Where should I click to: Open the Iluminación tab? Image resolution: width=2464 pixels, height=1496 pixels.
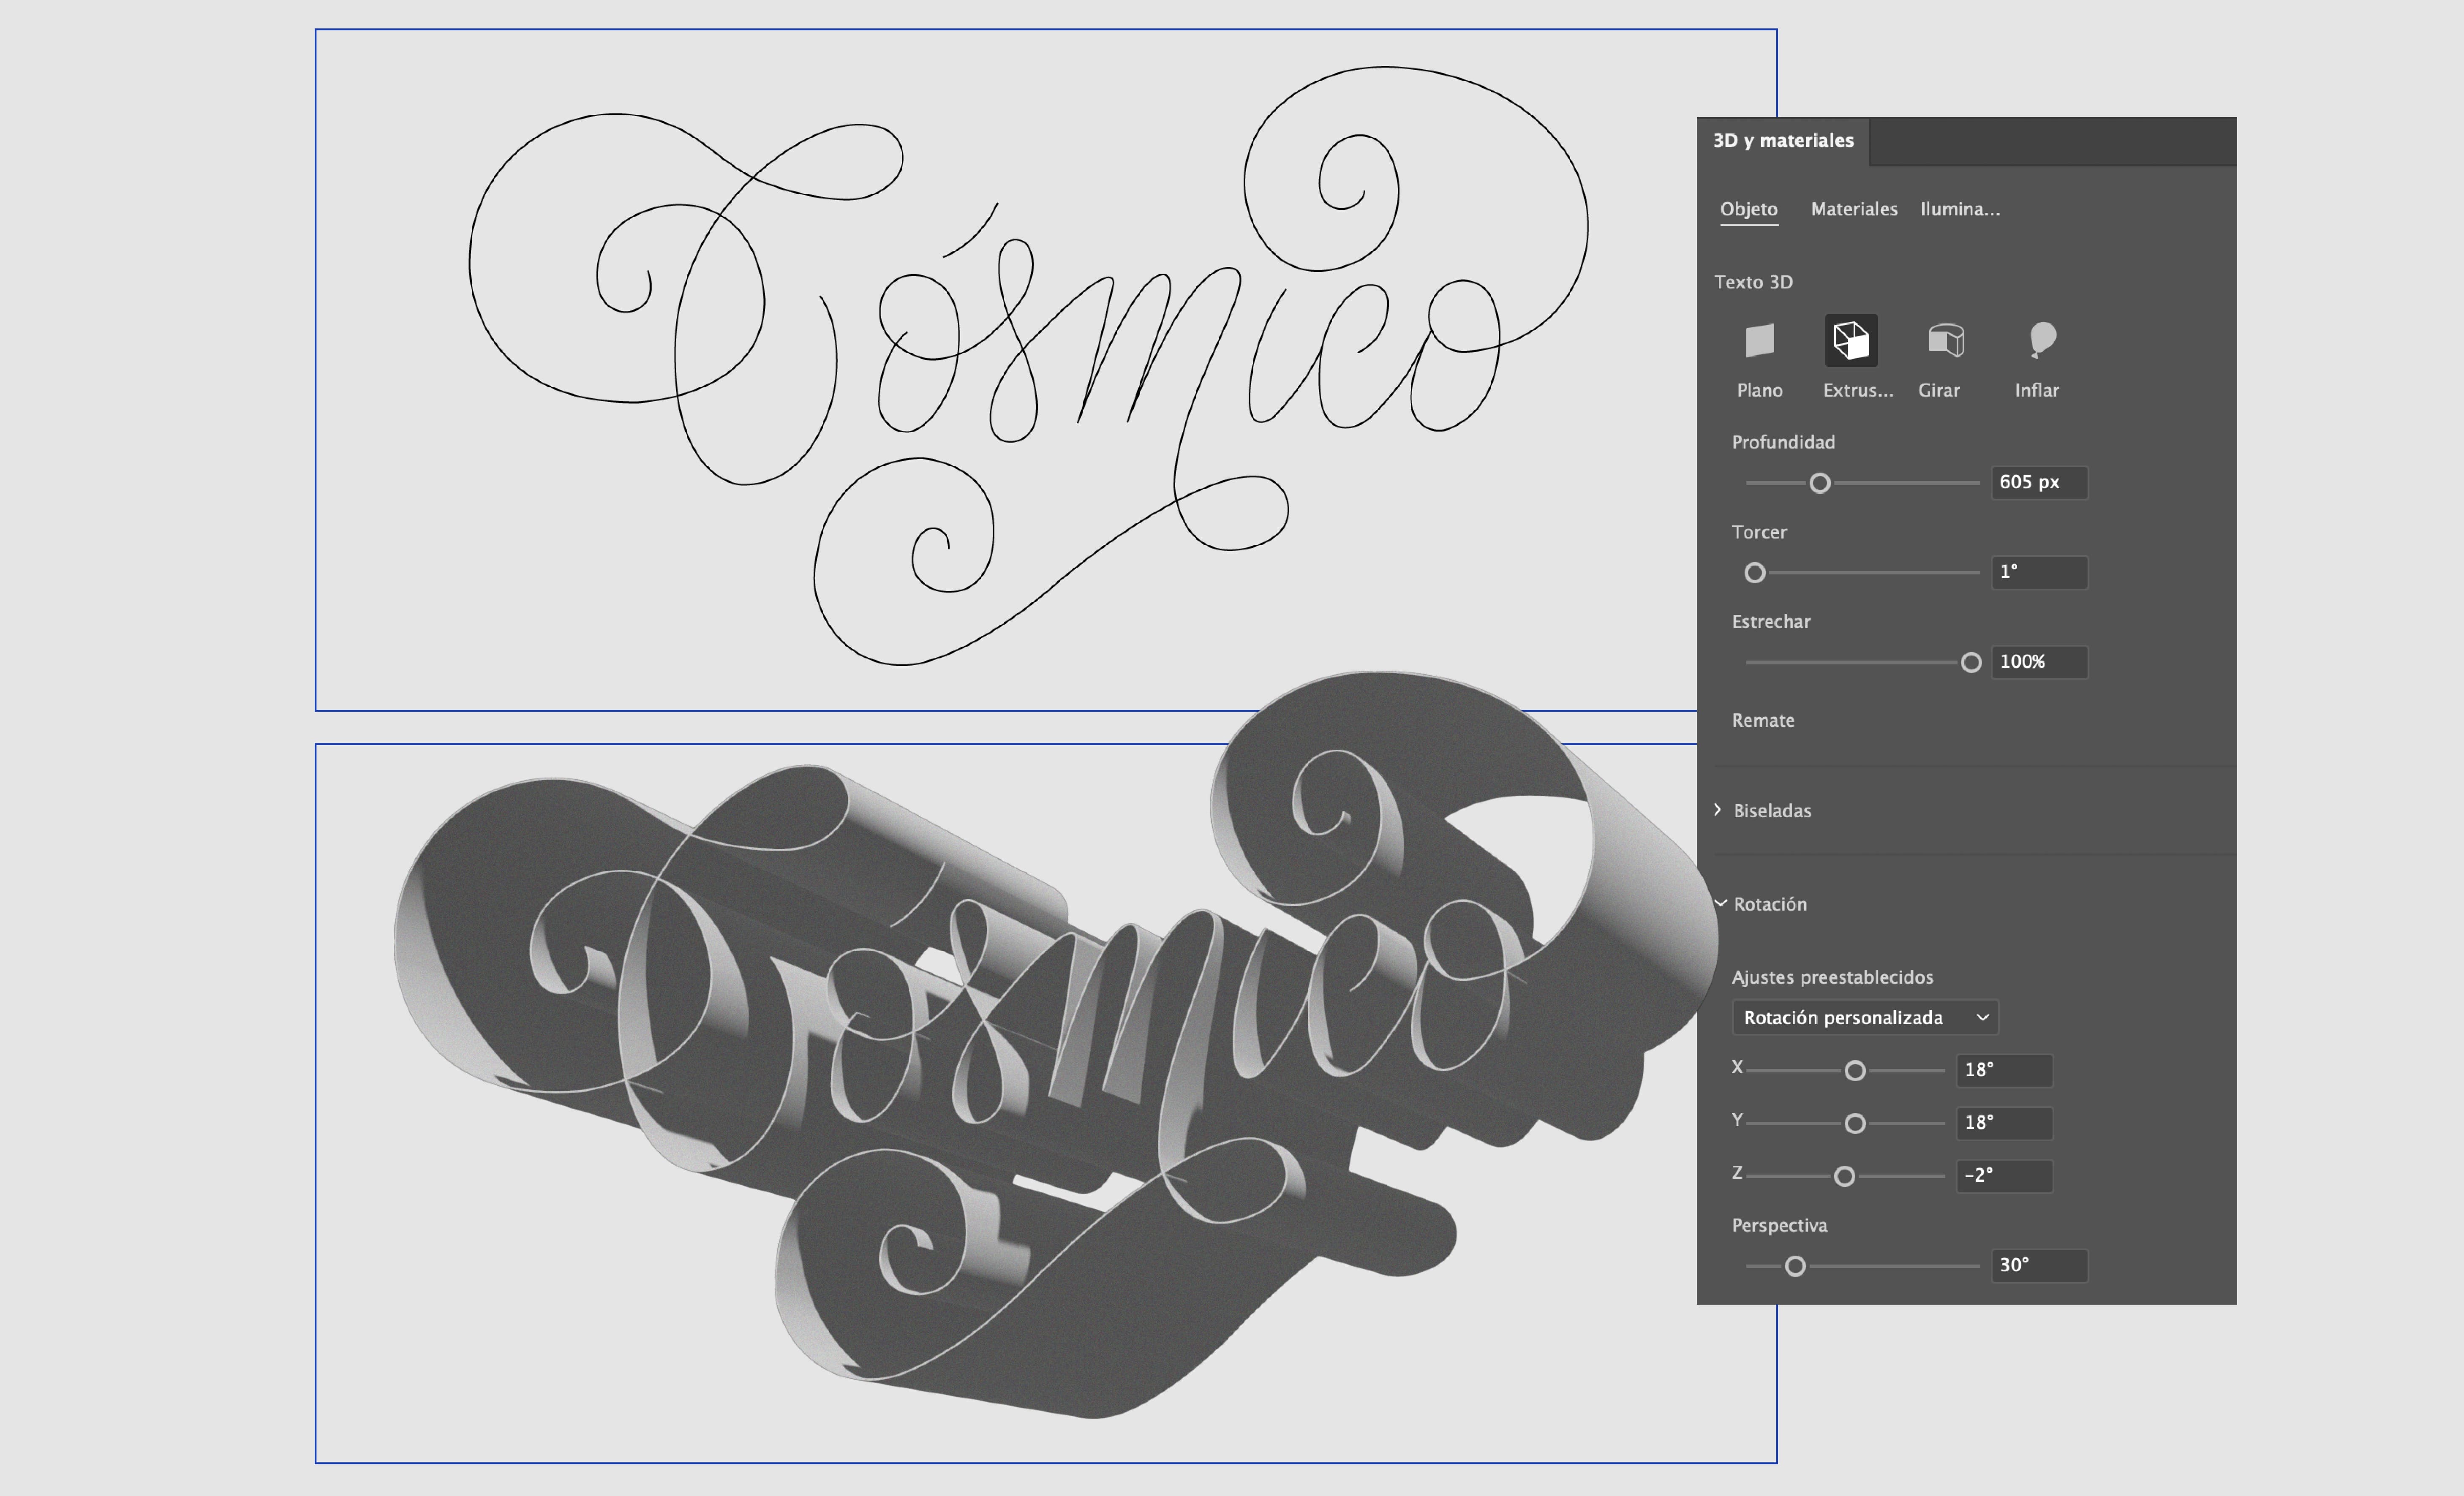(x=1959, y=209)
